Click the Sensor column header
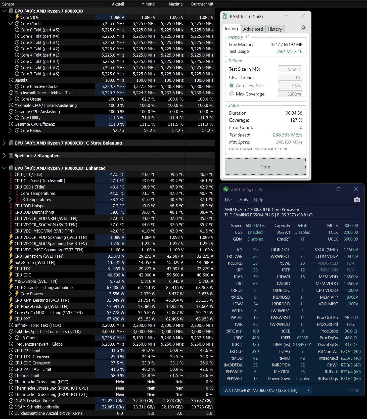 tap(47, 4)
